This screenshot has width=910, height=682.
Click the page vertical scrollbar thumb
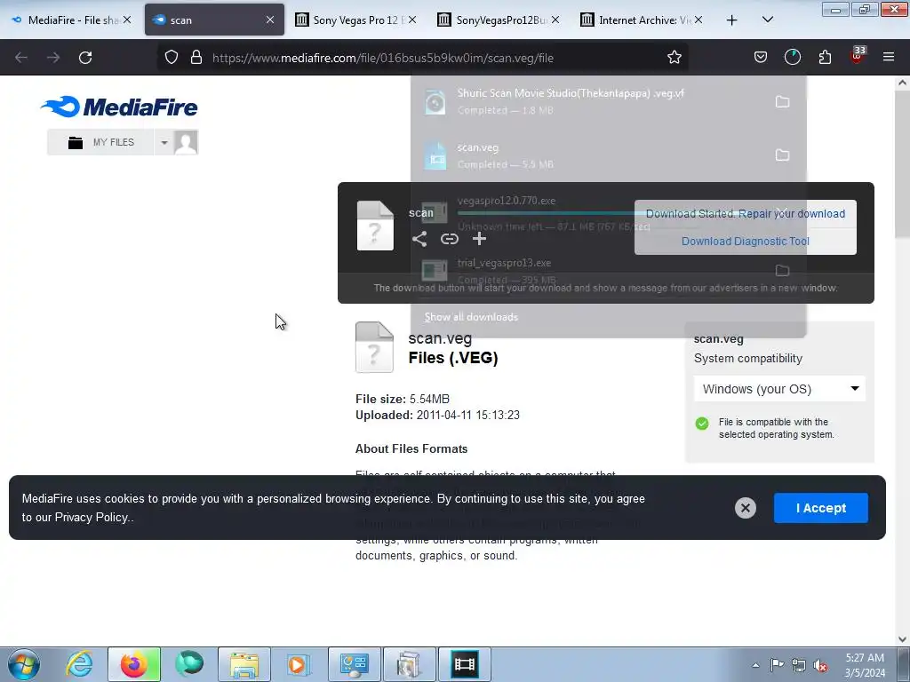(x=902, y=165)
